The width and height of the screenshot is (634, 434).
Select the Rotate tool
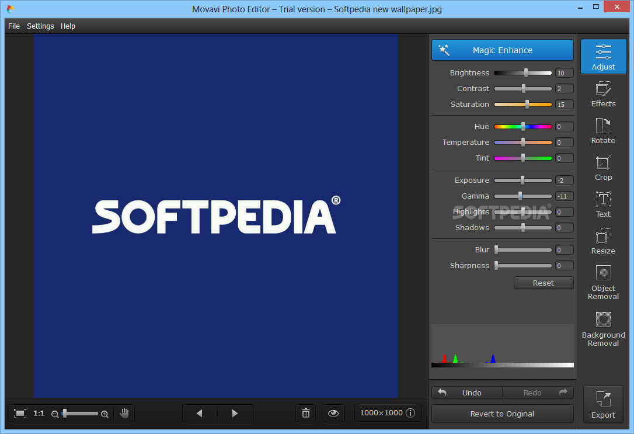coord(603,131)
